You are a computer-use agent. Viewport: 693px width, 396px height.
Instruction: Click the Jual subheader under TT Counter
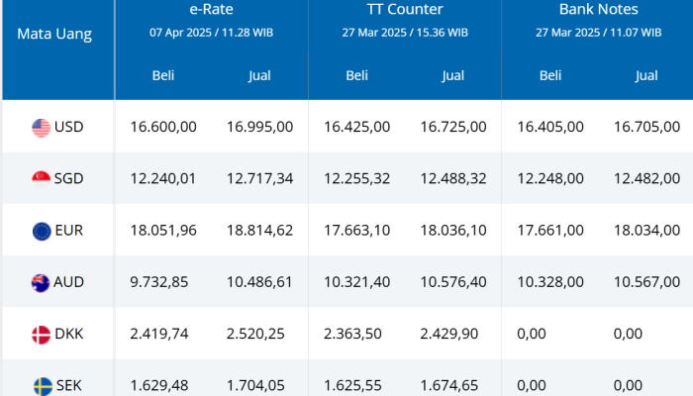(452, 75)
